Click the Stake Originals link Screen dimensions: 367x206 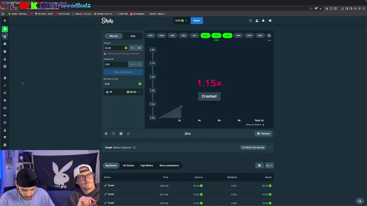point(122,148)
